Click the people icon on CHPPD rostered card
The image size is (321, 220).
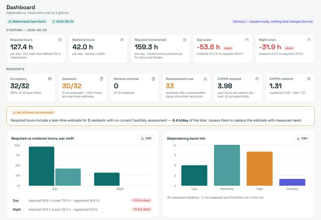click(309, 79)
